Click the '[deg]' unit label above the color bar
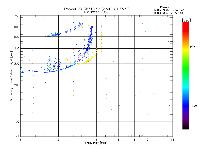The height and width of the screenshot is (152, 203). (186, 20)
